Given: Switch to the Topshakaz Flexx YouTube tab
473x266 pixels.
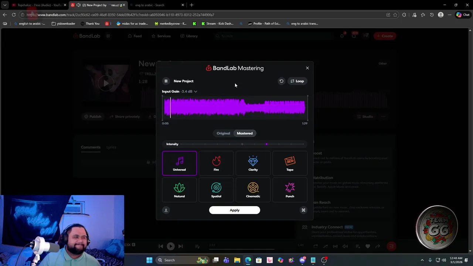Looking at the screenshot, I should click(x=39, y=5).
